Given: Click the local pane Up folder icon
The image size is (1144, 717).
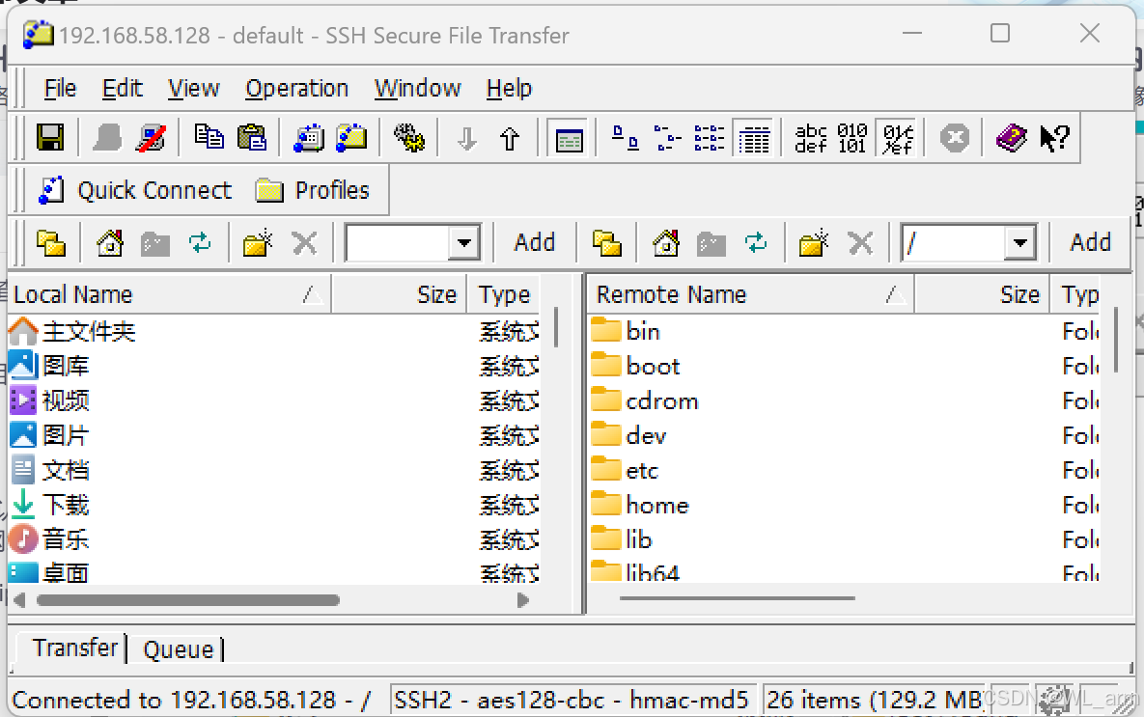Looking at the screenshot, I should click(x=51, y=242).
